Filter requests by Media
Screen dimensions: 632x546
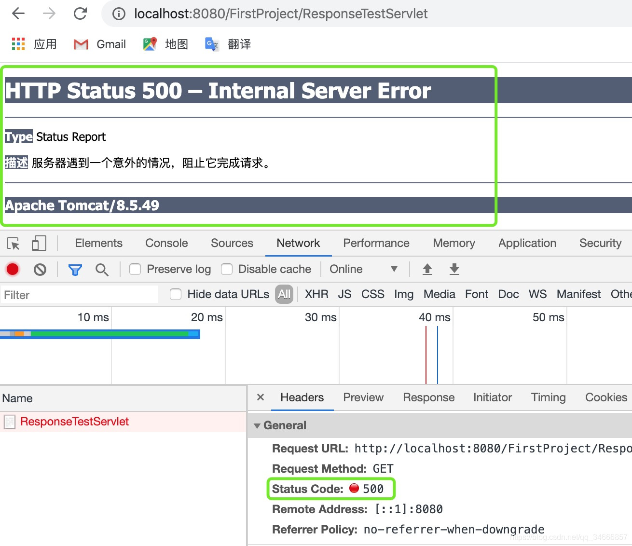(x=440, y=294)
